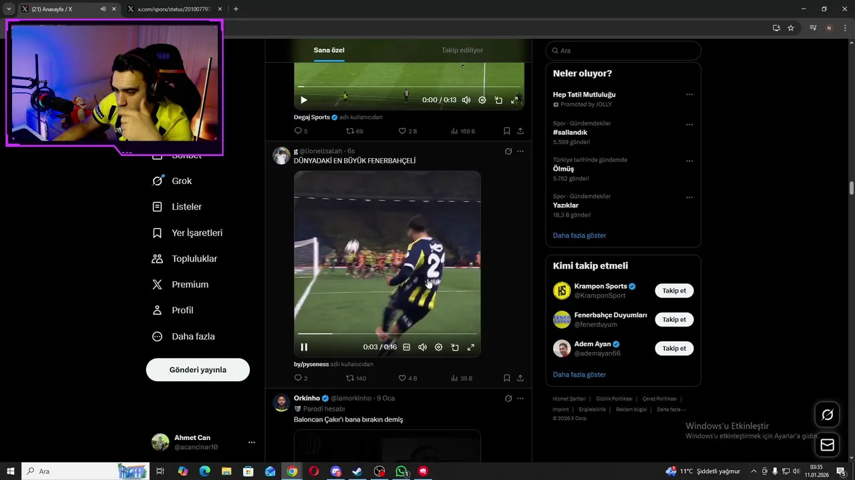Image resolution: width=855 pixels, height=480 pixels.
Task: Pop out the Degaj Sports video to mini player
Action: (498, 100)
